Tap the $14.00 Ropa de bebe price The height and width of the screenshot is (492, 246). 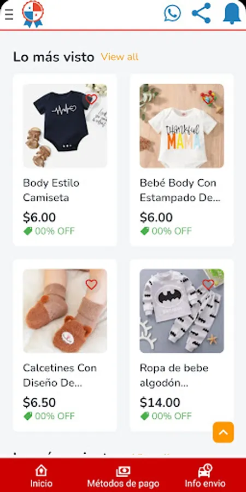[x=160, y=402]
